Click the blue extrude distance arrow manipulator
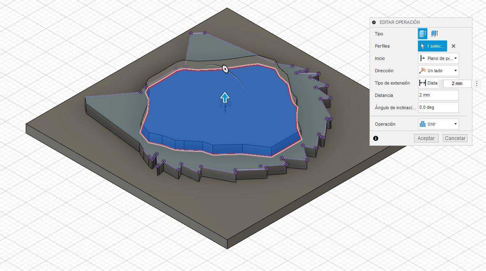 point(225,97)
